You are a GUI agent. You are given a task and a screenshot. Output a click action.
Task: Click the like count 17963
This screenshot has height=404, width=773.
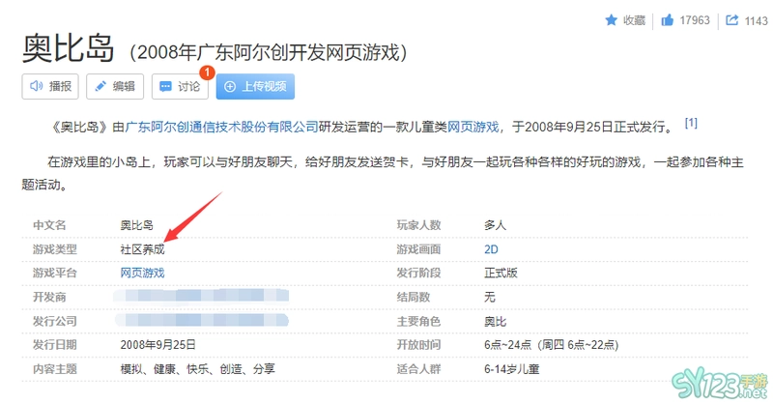[x=695, y=20]
